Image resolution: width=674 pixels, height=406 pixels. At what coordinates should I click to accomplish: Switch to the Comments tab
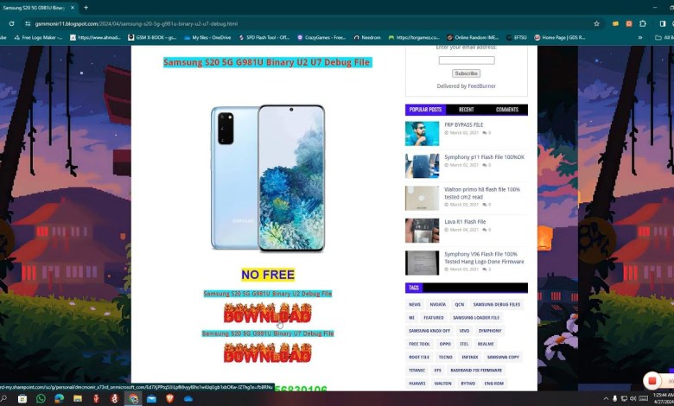point(506,110)
